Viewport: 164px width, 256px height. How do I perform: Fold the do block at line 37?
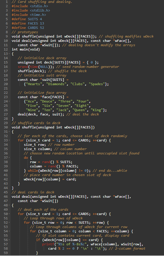pyautogui.click(x=9, y=158)
